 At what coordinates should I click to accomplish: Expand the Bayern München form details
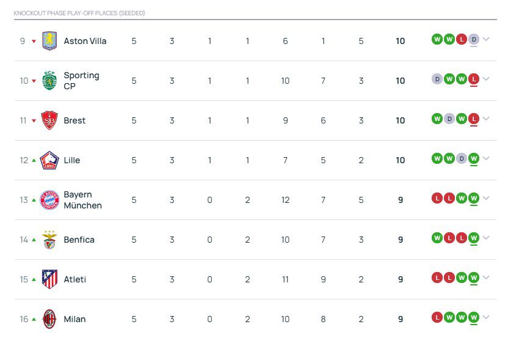pos(486,199)
